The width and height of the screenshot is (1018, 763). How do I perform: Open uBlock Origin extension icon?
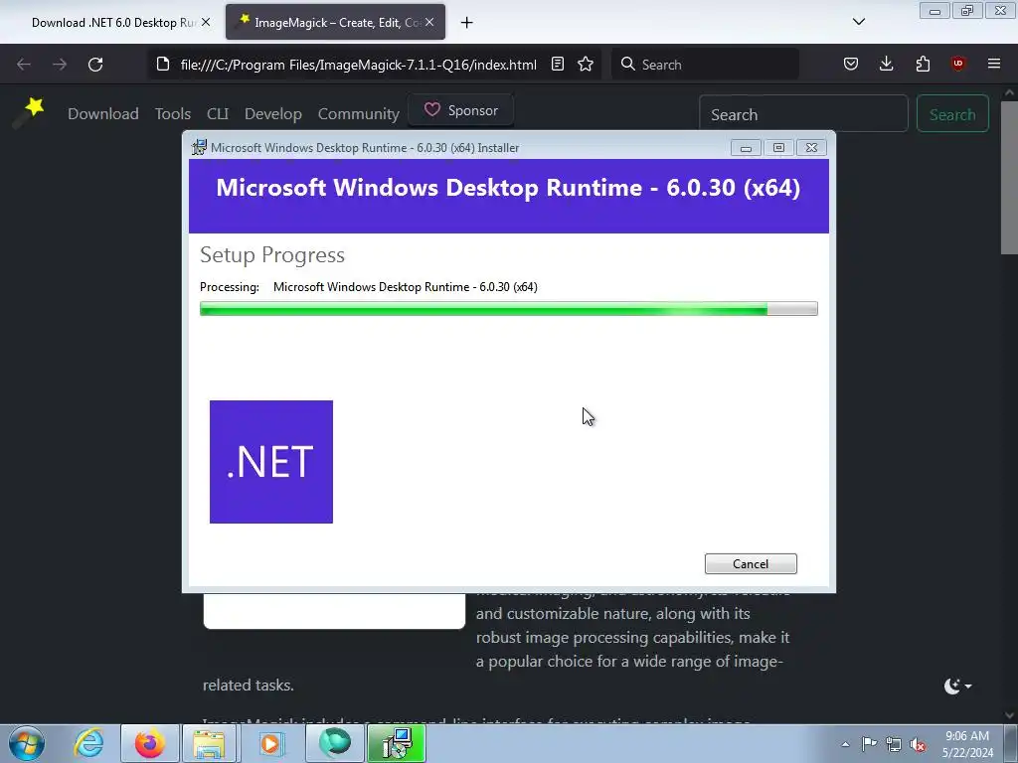(958, 64)
